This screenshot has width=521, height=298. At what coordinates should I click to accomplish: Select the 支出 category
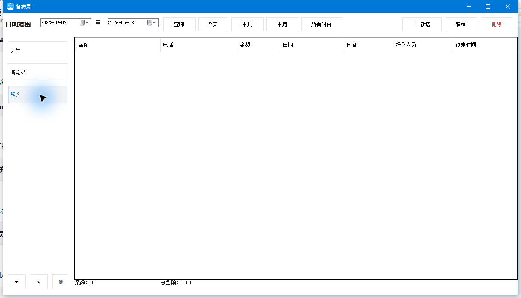[38, 50]
